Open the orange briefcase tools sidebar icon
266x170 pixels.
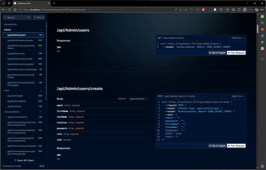point(262,29)
